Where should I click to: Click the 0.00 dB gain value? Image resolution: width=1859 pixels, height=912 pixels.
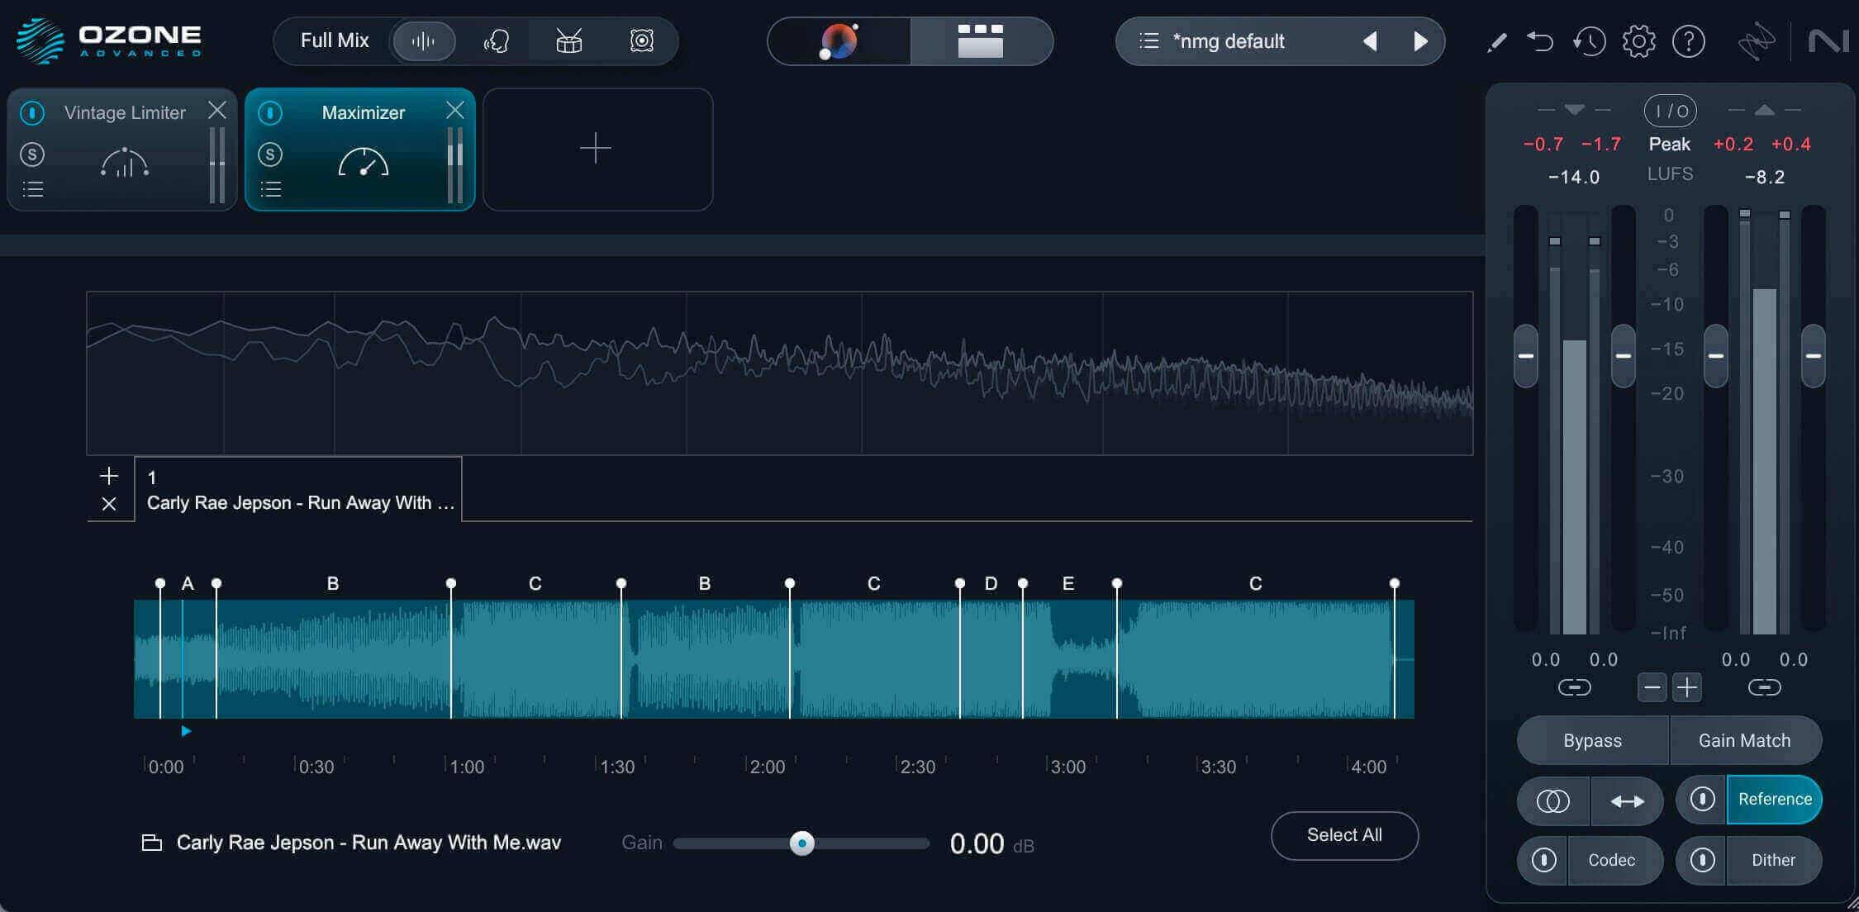coord(977,843)
